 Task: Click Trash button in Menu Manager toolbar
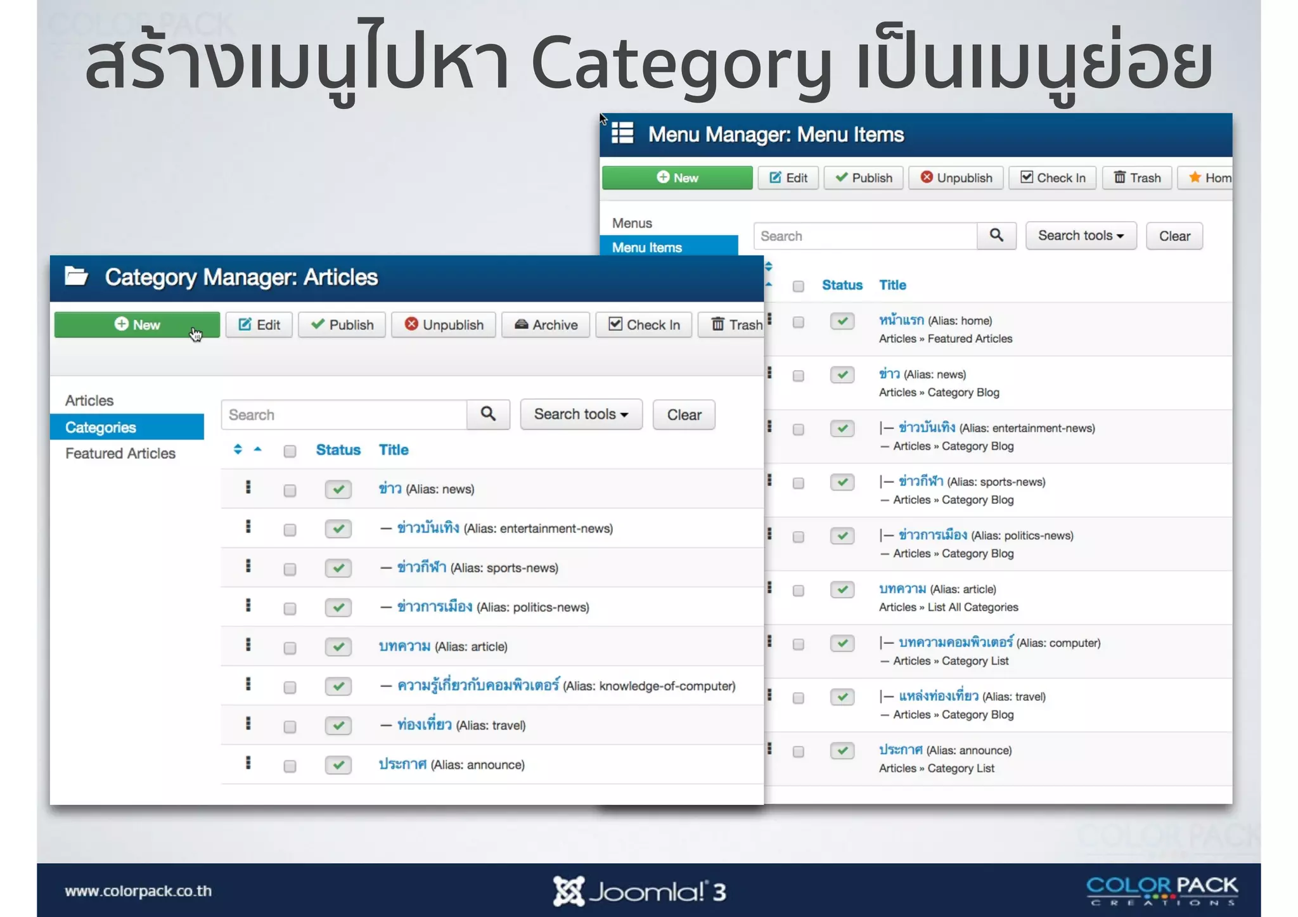[1137, 178]
